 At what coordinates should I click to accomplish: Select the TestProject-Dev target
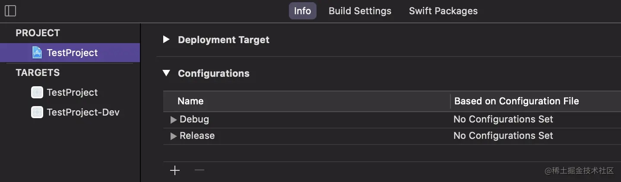[x=83, y=112]
